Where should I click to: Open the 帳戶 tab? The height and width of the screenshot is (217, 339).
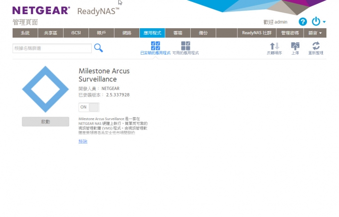click(x=101, y=33)
